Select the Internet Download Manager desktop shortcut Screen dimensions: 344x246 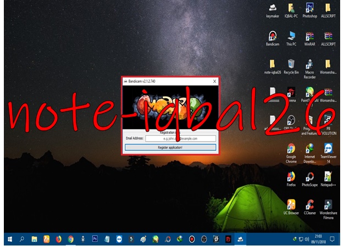click(309, 153)
